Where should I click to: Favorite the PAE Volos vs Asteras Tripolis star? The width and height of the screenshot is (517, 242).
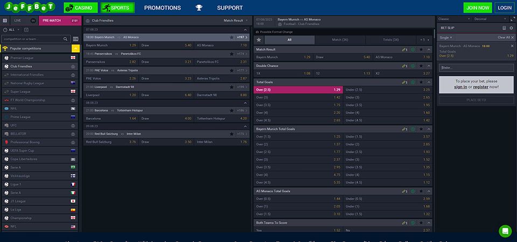pyautogui.click(x=232, y=70)
